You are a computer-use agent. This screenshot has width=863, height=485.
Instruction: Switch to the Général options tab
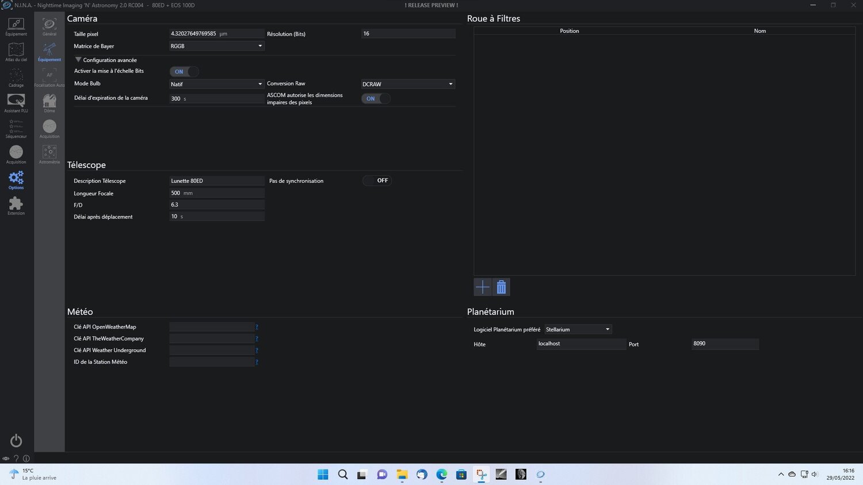coord(49,27)
